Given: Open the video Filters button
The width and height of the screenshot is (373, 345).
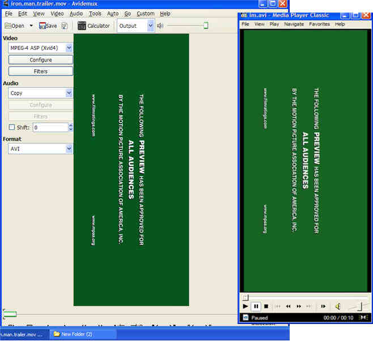Looking at the screenshot, I should 41,71.
